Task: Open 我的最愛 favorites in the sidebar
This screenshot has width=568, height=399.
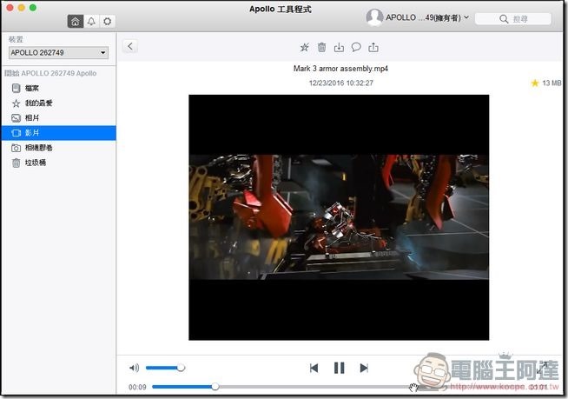Action: coord(37,103)
